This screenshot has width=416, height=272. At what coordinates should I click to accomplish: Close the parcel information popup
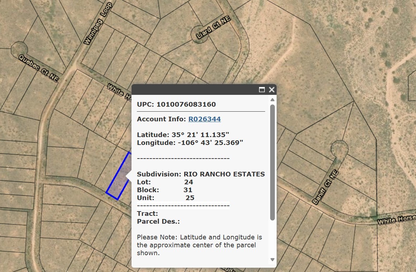tap(271, 89)
